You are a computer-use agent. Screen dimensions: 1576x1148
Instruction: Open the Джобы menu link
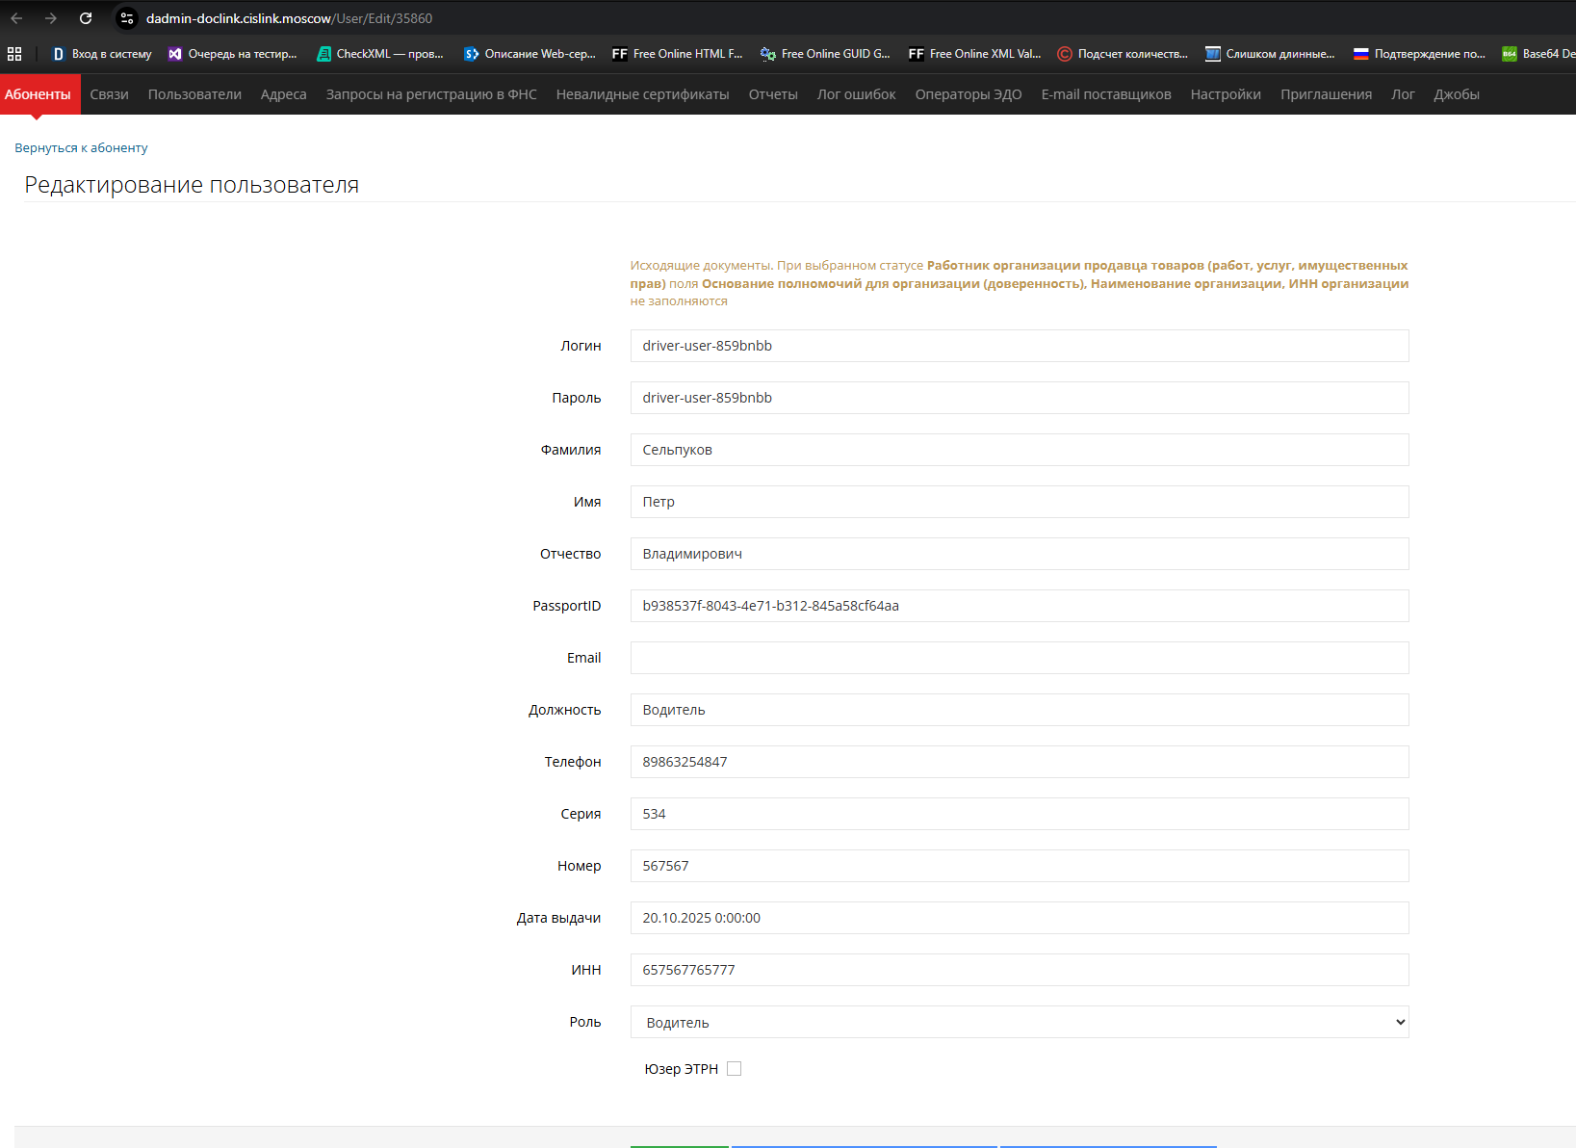(1457, 94)
